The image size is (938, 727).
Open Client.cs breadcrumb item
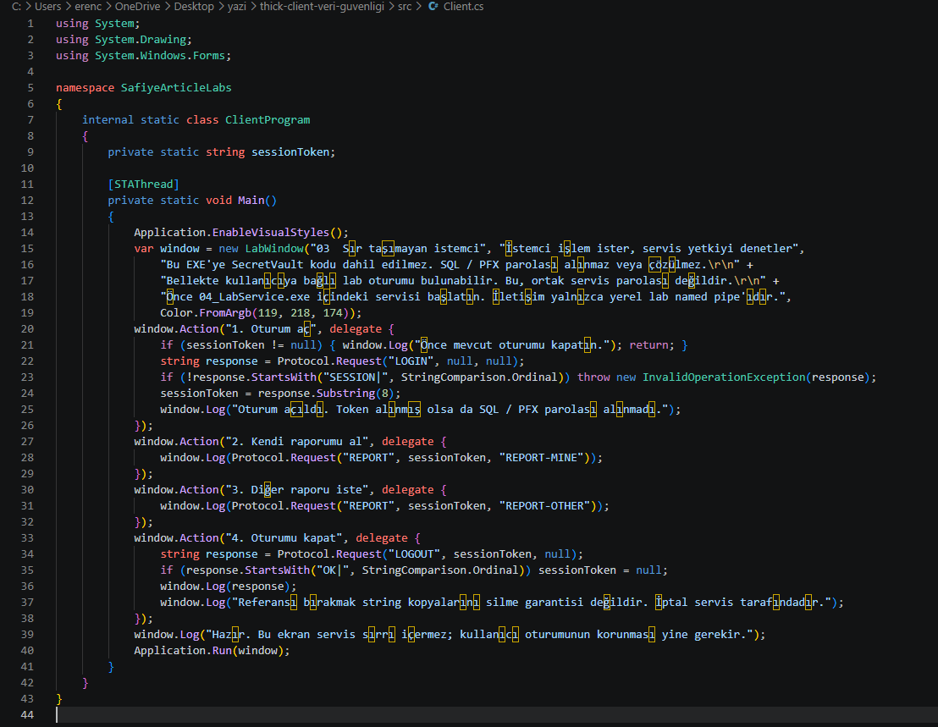463,7
